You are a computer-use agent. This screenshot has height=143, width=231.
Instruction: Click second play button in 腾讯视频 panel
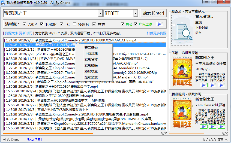tap(212, 127)
